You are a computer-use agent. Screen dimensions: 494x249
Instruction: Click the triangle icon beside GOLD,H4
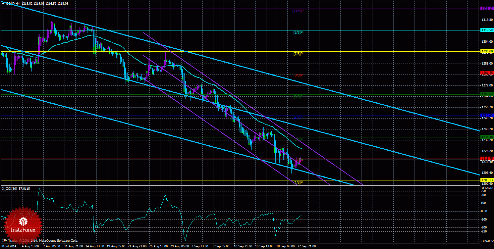[3, 3]
